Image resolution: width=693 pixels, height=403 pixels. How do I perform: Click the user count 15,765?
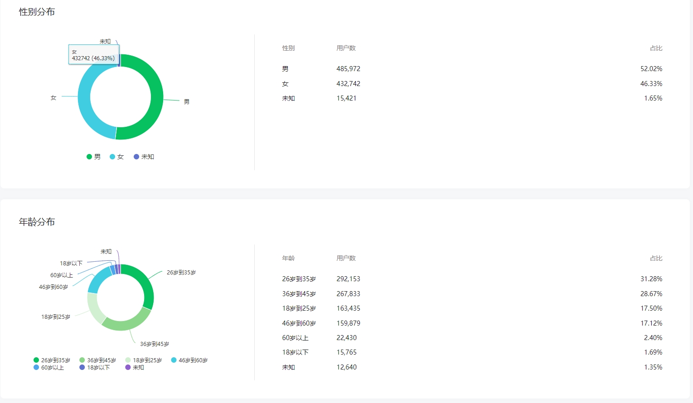(x=346, y=352)
